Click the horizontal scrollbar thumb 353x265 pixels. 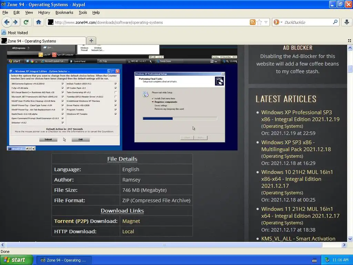pyautogui.click(x=164, y=245)
